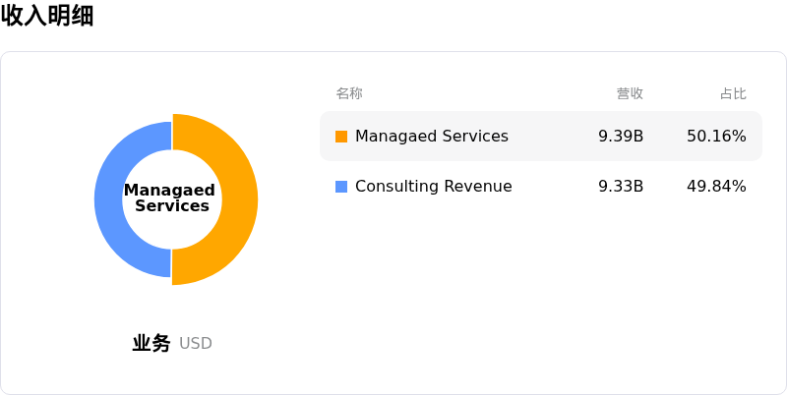787x395 pixels.
Task: Click the Consulting Revenue row
Action: coord(541,187)
